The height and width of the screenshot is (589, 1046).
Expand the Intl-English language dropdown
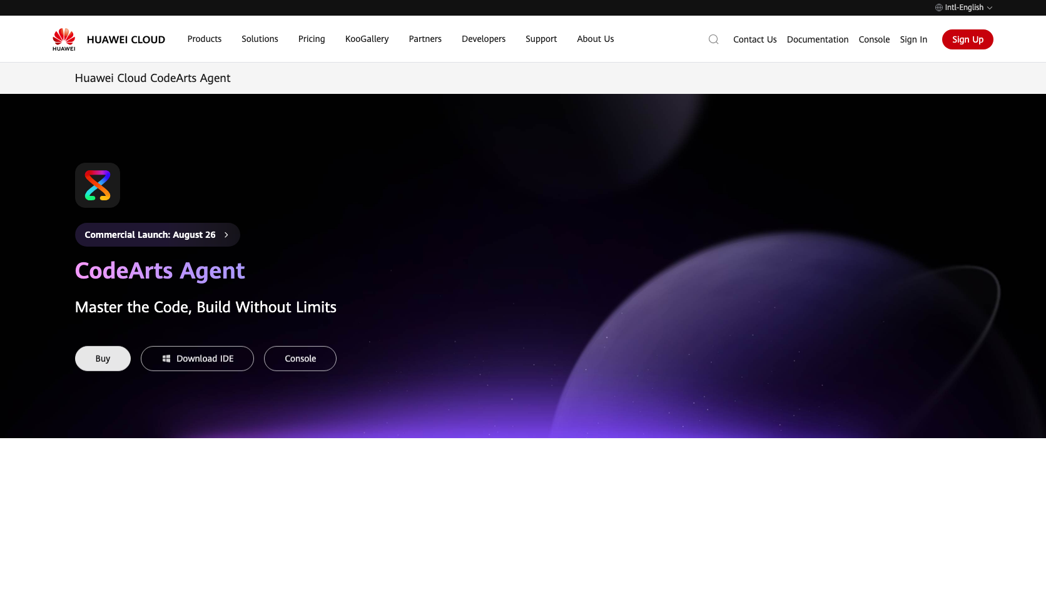click(964, 8)
